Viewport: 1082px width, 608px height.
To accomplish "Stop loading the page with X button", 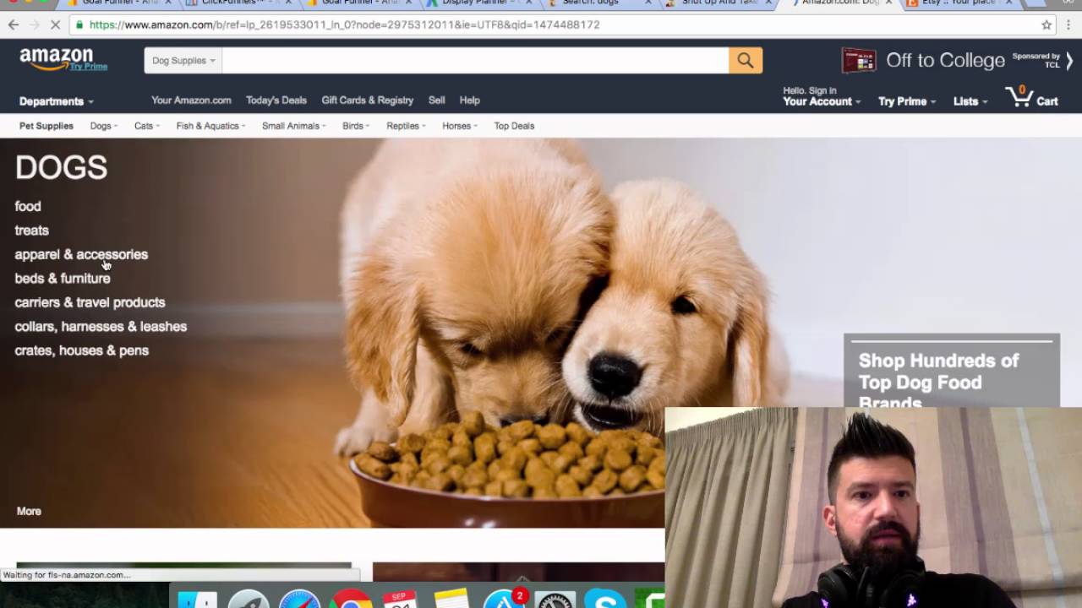I will pyautogui.click(x=55, y=24).
